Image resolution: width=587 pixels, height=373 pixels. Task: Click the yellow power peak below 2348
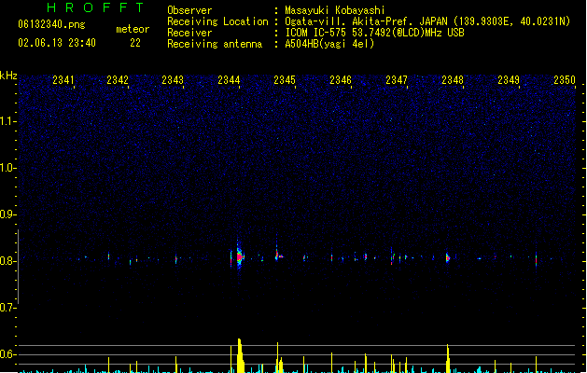(448, 358)
